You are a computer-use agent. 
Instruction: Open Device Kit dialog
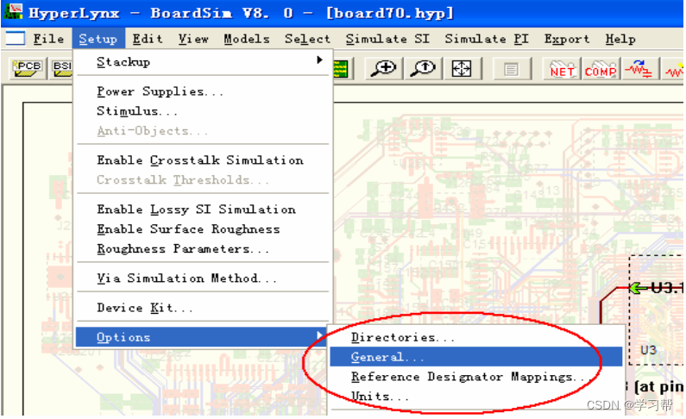point(202,308)
